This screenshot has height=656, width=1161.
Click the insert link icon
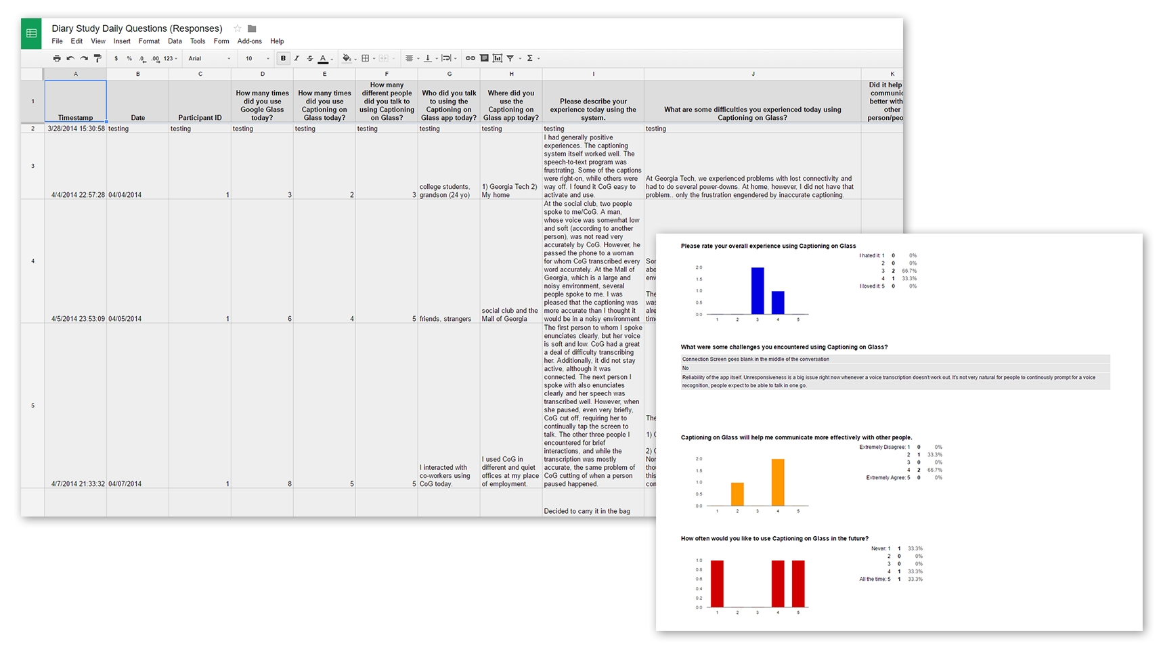coord(470,58)
